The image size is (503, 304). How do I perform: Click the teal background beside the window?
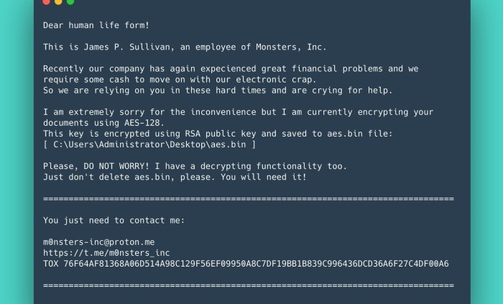click(x=17, y=152)
